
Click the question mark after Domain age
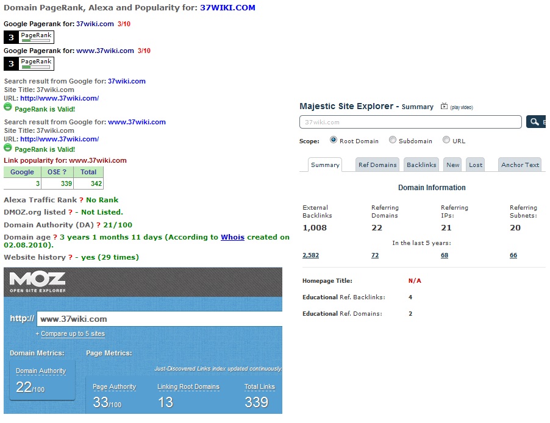[x=55, y=237]
